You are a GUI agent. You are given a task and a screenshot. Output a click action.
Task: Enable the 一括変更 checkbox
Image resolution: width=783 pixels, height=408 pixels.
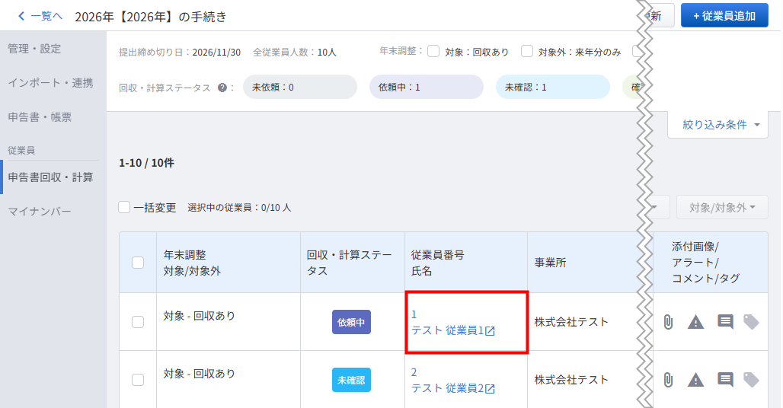[x=124, y=207]
